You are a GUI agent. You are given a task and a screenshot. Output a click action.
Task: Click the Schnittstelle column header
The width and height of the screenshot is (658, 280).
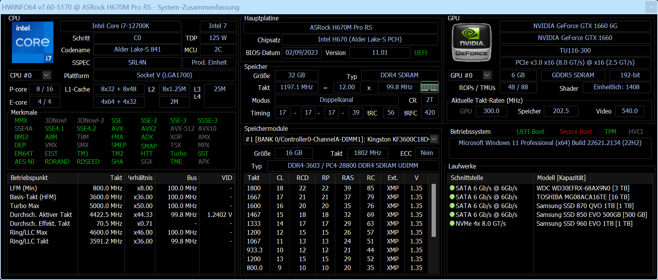pos(491,178)
